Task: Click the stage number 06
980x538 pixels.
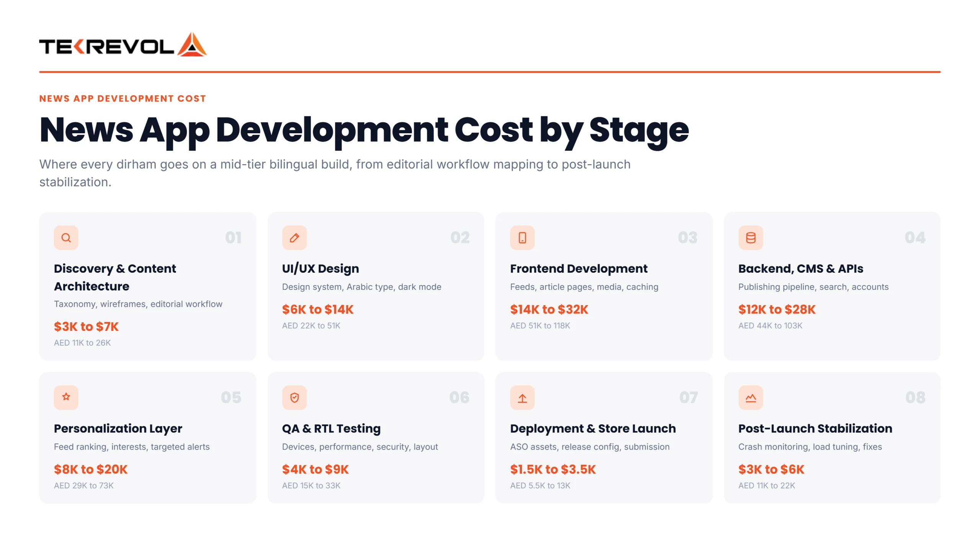Action: [x=459, y=397]
